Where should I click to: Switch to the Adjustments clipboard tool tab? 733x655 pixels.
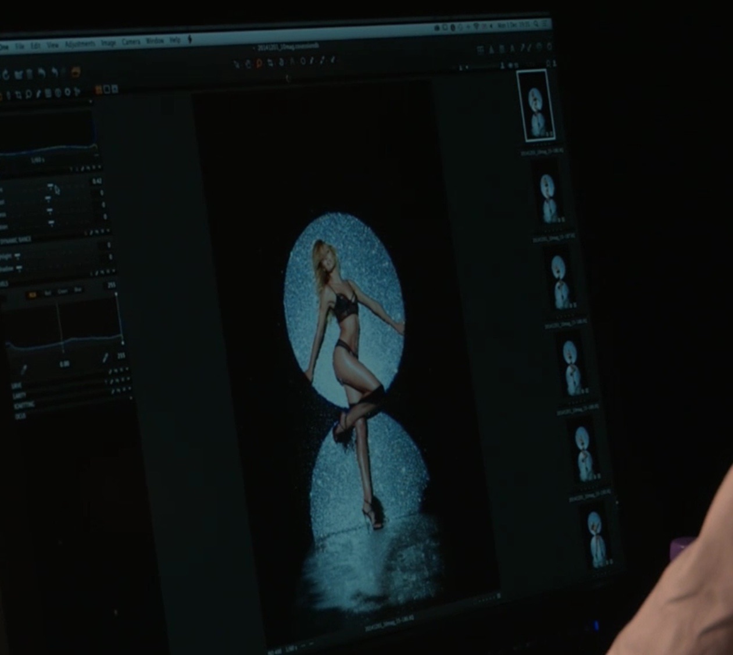[49, 92]
